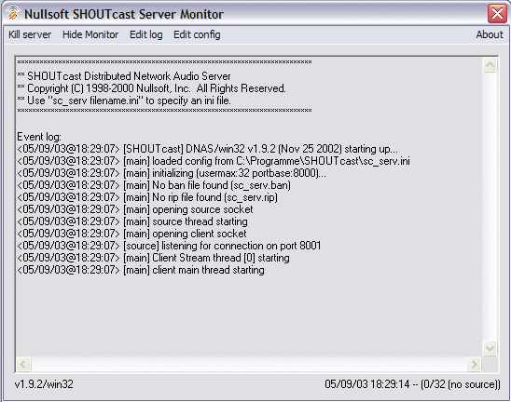This screenshot has width=511, height=402.
Task: Click the 'Use sc_serv filename.ini' line
Action: pos(124,100)
